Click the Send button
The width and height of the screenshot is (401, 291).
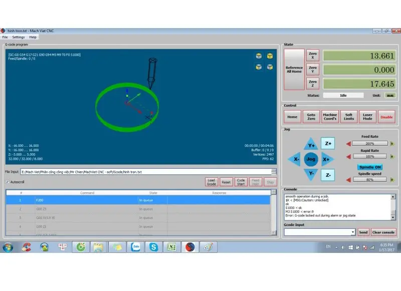pyautogui.click(x=363, y=232)
